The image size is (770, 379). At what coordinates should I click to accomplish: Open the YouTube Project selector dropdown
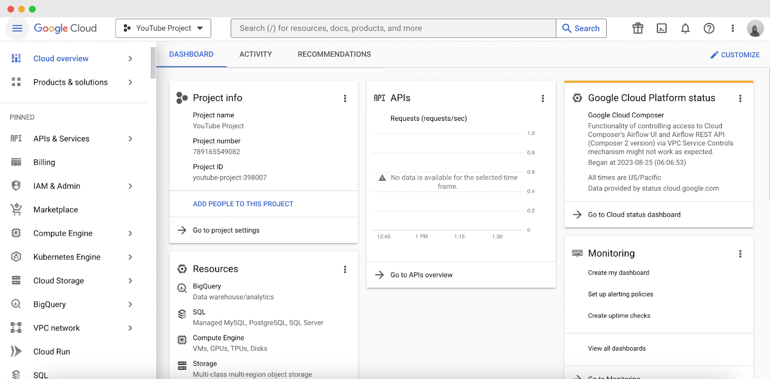(163, 28)
